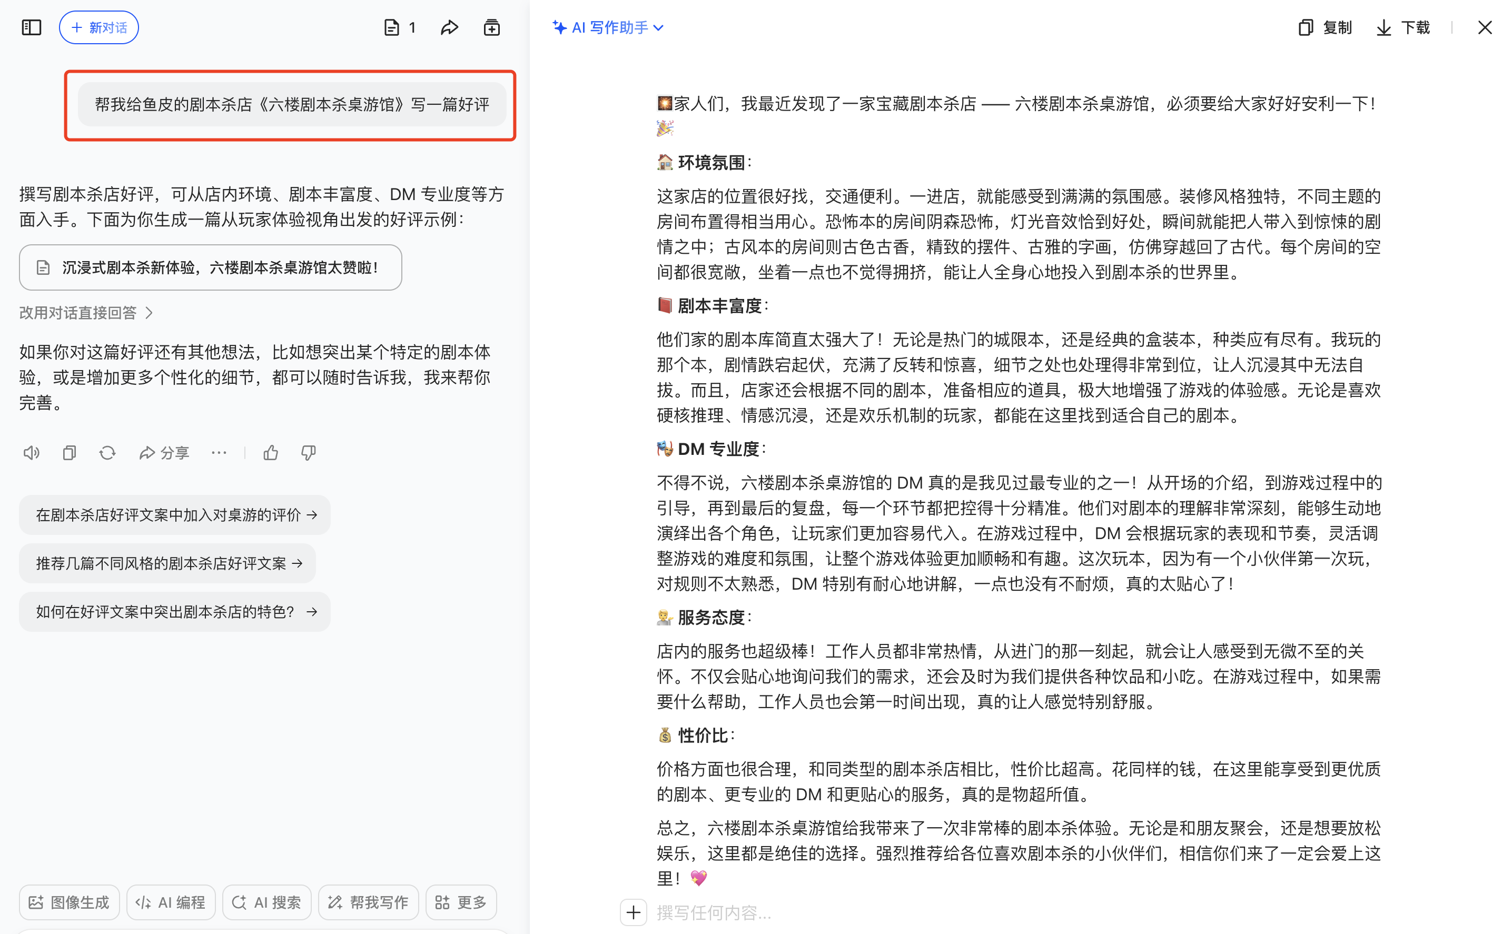Start a new conversation with 新对话
The width and height of the screenshot is (1502, 934).
point(99,27)
